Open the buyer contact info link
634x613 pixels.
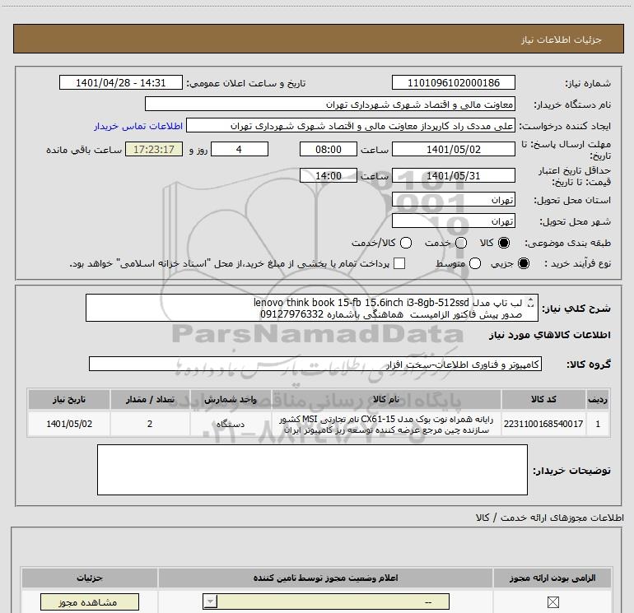click(x=138, y=126)
